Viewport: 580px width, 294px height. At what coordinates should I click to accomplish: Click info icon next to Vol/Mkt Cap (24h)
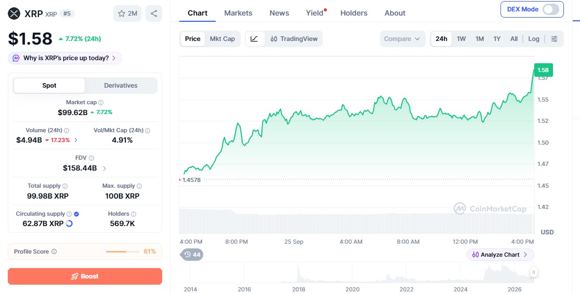pyautogui.click(x=148, y=131)
